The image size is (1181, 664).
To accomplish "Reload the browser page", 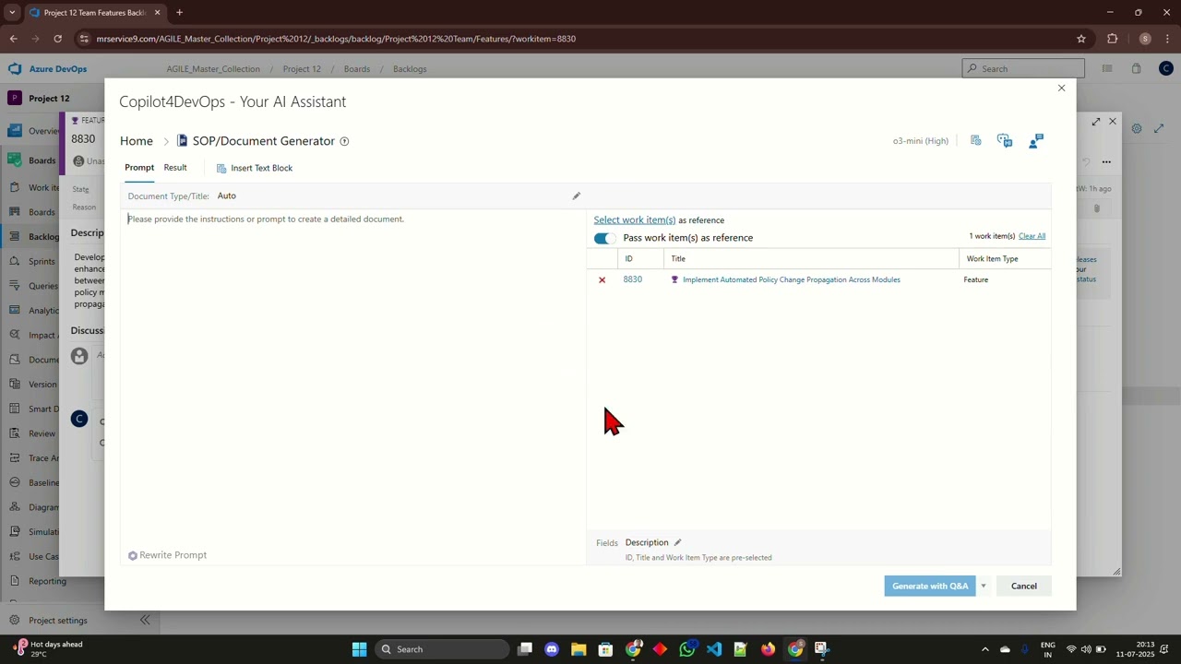I will coord(57,39).
